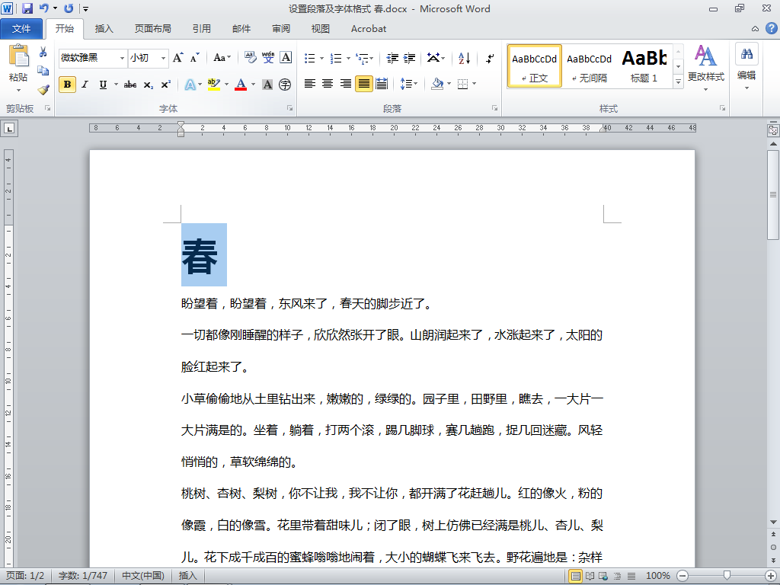Click the Center alignment icon
The width and height of the screenshot is (780, 585).
328,84
